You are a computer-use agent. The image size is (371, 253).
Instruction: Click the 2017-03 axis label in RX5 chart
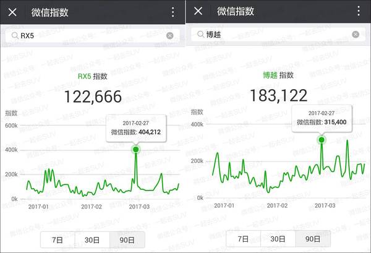[x=139, y=207]
